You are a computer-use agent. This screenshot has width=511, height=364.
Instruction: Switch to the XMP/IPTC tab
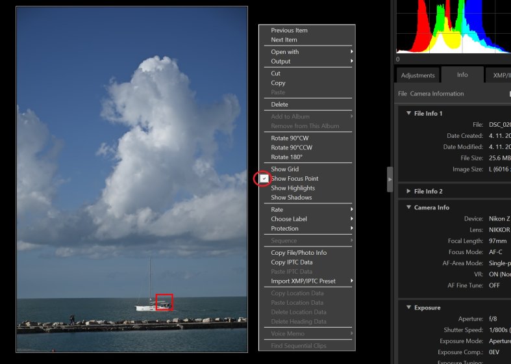499,75
